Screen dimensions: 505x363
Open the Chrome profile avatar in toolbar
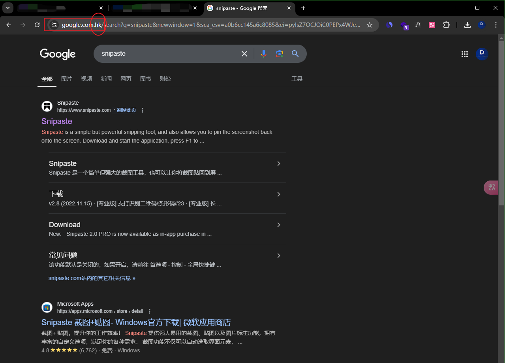point(481,25)
